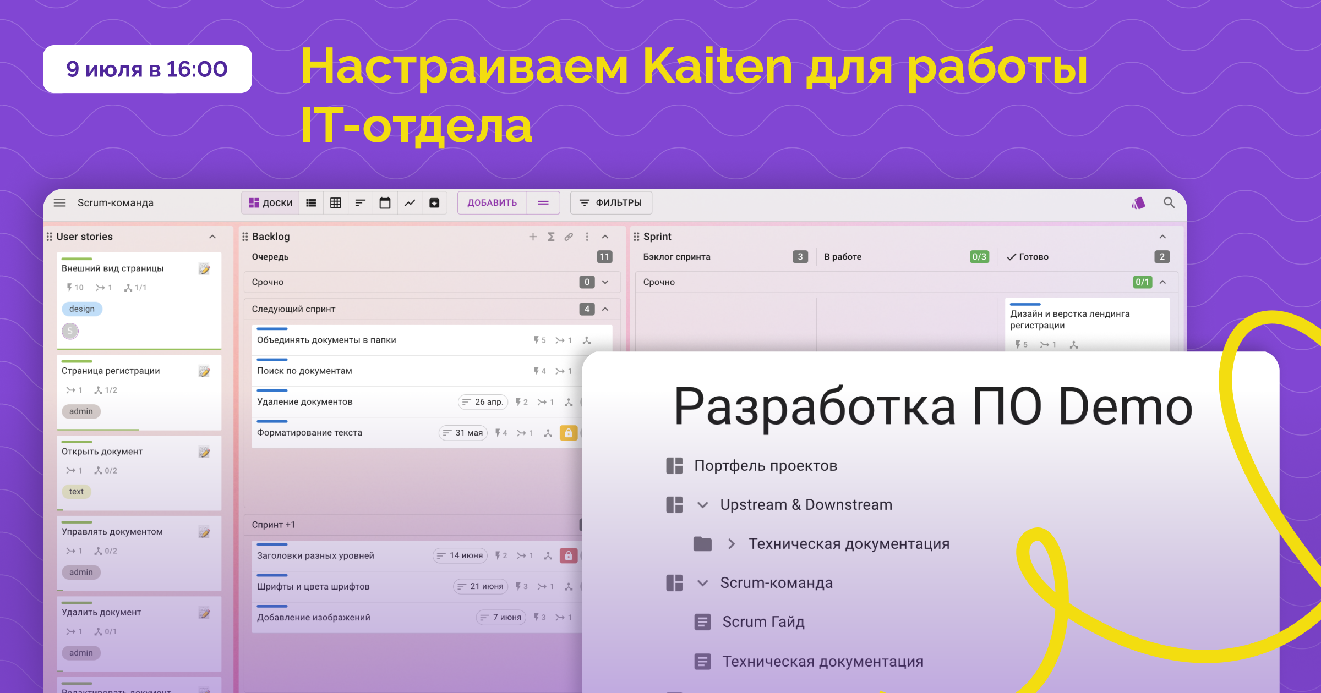Image resolution: width=1321 pixels, height=693 pixels.
Task: Switch to the ДОСКИ boards view
Action: (x=271, y=203)
